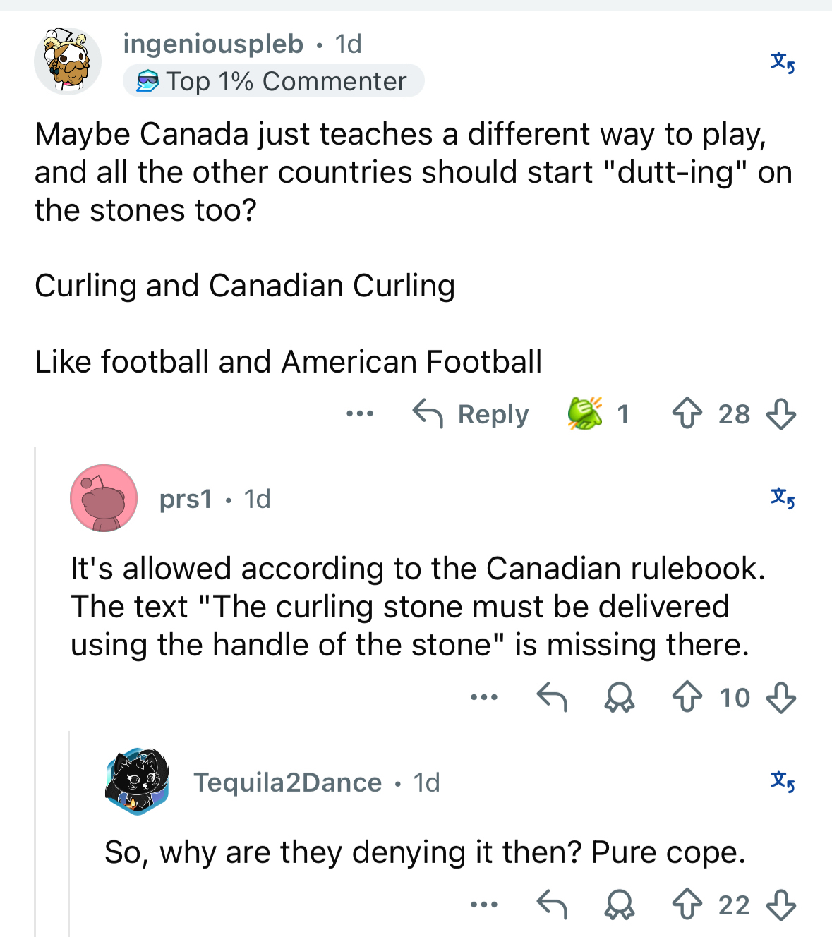Image resolution: width=832 pixels, height=937 pixels.
Task: Upvote prs1's comment
Action: (x=687, y=698)
